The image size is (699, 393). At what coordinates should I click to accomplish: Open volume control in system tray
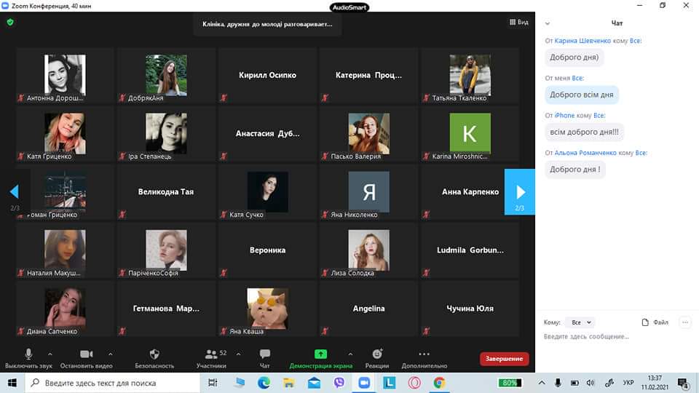pyautogui.click(x=591, y=383)
